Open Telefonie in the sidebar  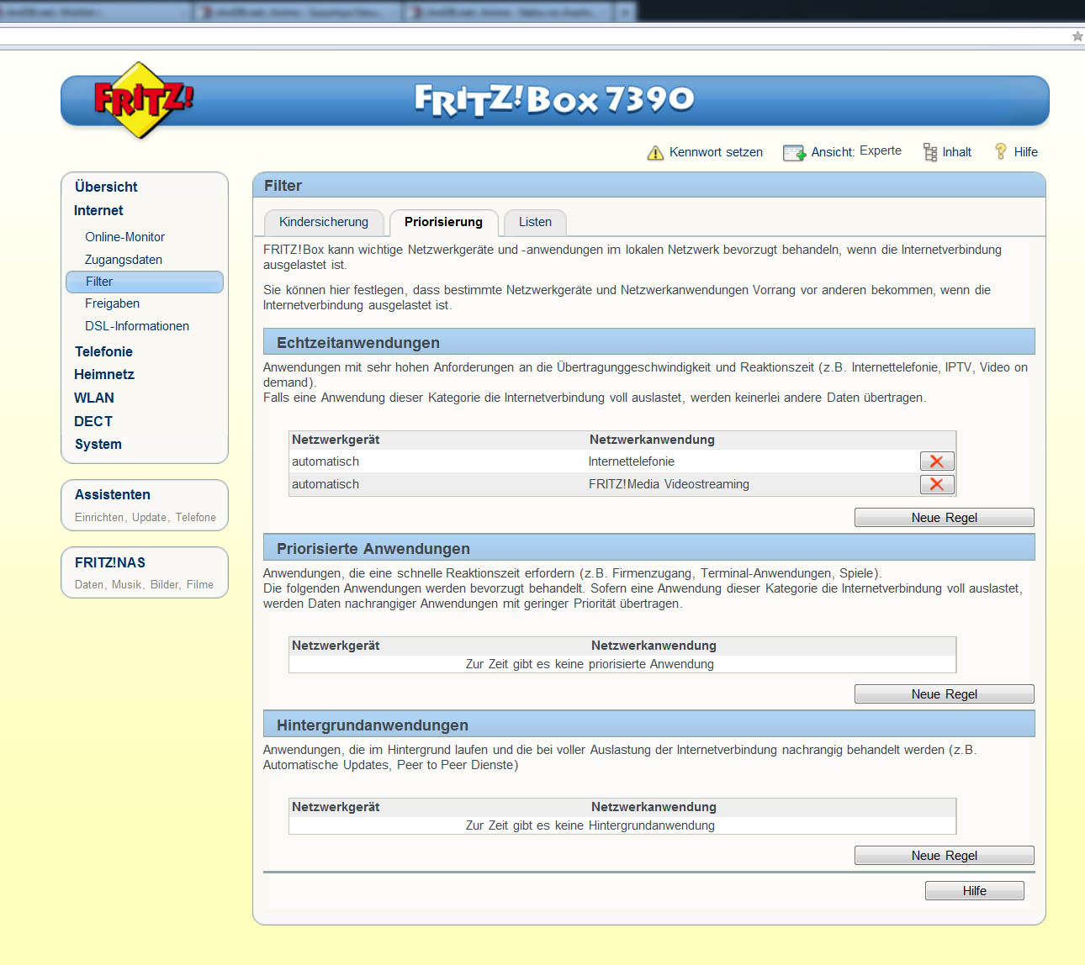click(x=103, y=351)
